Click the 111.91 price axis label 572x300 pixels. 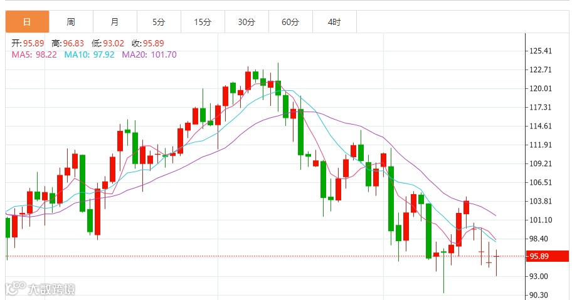coord(541,145)
